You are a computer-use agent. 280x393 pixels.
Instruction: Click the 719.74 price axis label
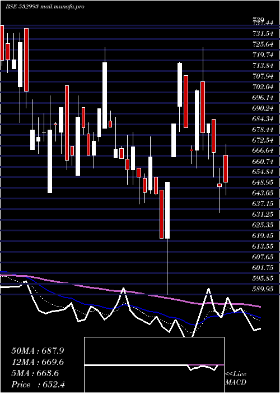(263, 55)
